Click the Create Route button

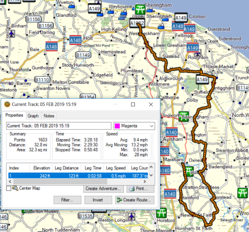(x=134, y=200)
